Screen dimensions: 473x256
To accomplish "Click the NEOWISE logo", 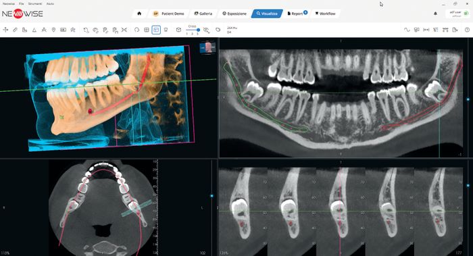I will pyautogui.click(x=22, y=14).
